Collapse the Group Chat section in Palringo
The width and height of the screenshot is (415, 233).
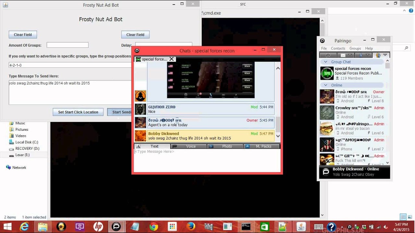click(325, 62)
